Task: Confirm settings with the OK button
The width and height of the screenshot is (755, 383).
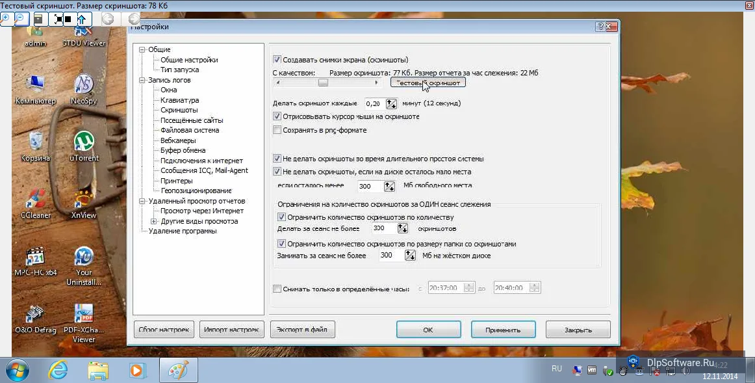Action: pos(429,330)
